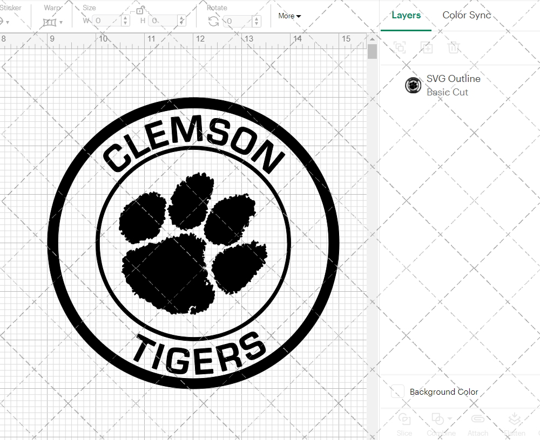Delete the selected layer using trash icon

coord(454,47)
